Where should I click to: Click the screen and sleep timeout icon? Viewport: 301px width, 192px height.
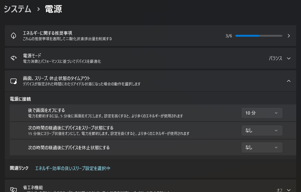[14, 81]
